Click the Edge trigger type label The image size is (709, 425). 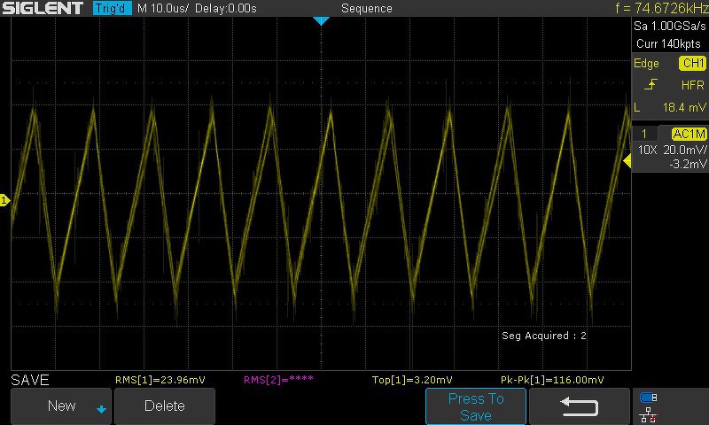tap(646, 63)
